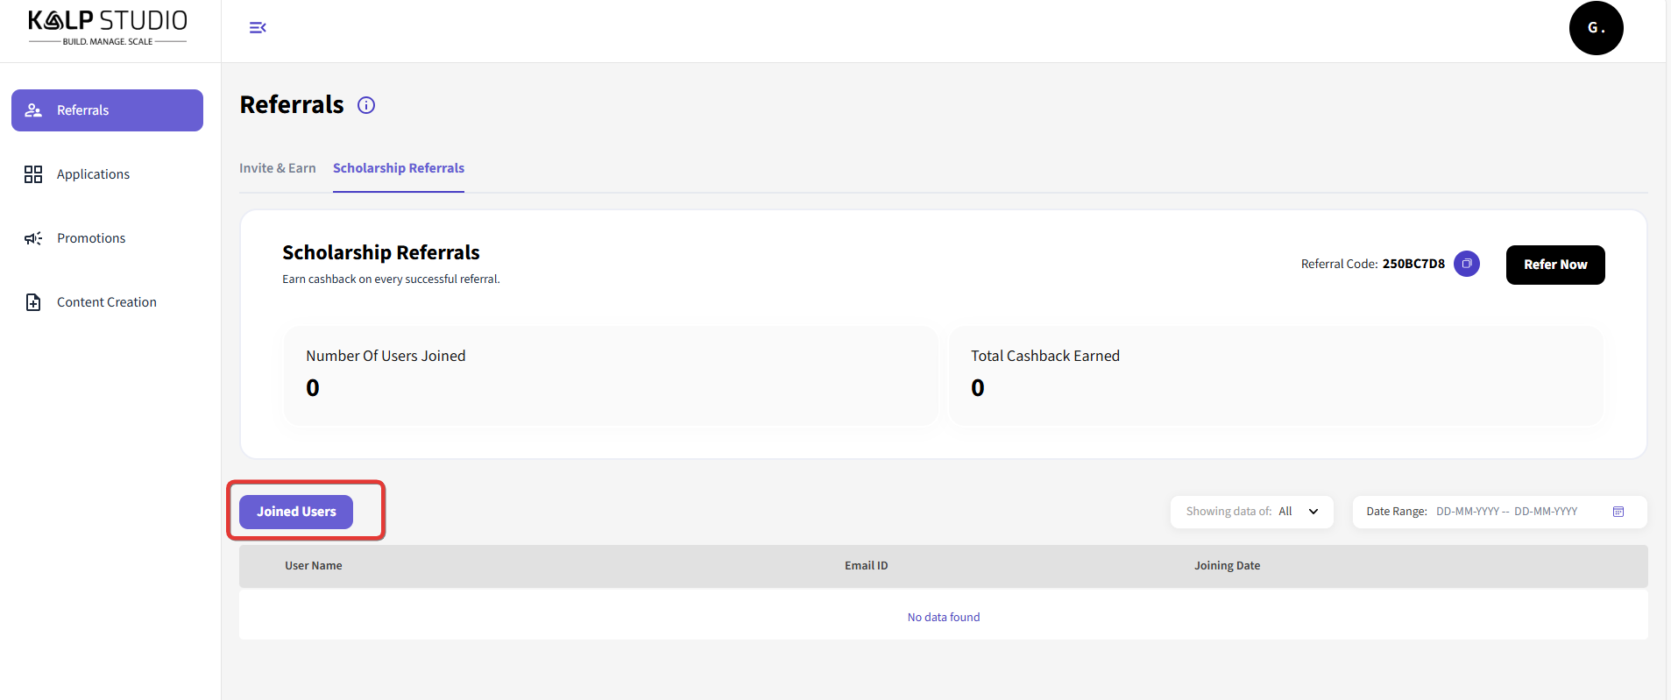Click the Promotions megaphone icon
This screenshot has height=700, width=1671.
33,238
